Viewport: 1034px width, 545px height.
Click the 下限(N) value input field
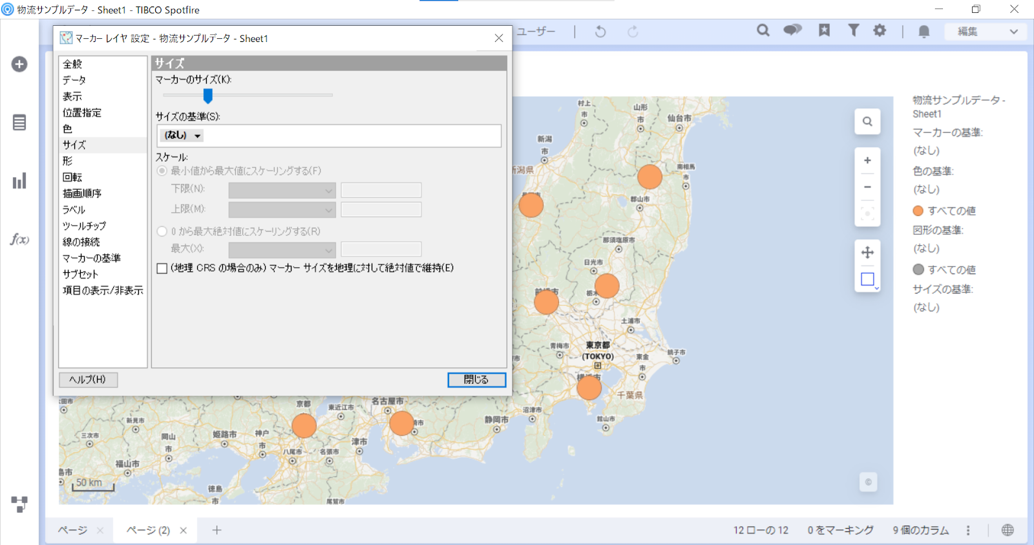(381, 190)
